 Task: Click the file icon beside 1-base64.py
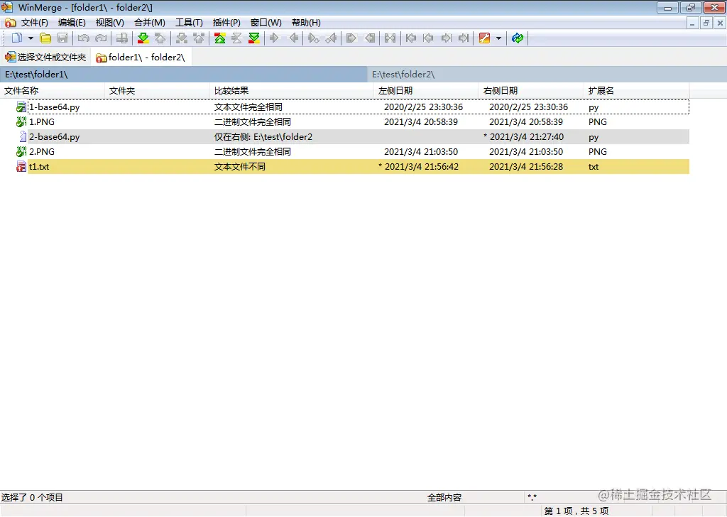click(21, 107)
